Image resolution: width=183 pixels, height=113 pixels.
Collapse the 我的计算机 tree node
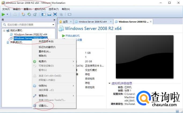[x=4, y=30]
